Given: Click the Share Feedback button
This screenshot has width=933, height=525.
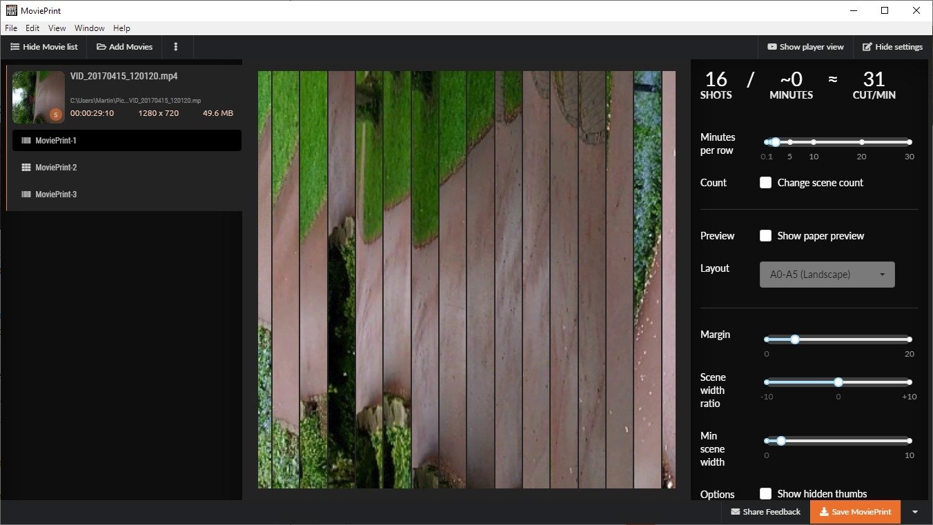Looking at the screenshot, I should [x=765, y=512].
